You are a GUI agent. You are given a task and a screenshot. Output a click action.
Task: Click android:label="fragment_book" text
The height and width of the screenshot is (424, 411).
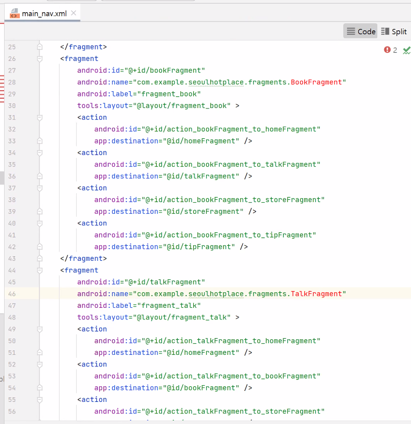tap(139, 94)
